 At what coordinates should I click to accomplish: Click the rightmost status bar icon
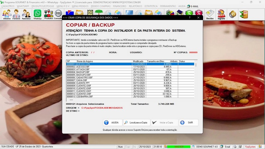coord(260,147)
